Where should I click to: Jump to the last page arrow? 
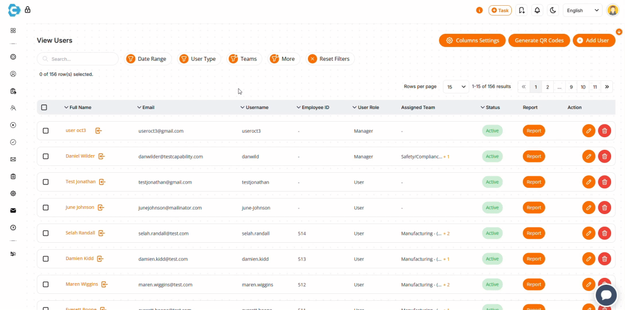pos(607,87)
